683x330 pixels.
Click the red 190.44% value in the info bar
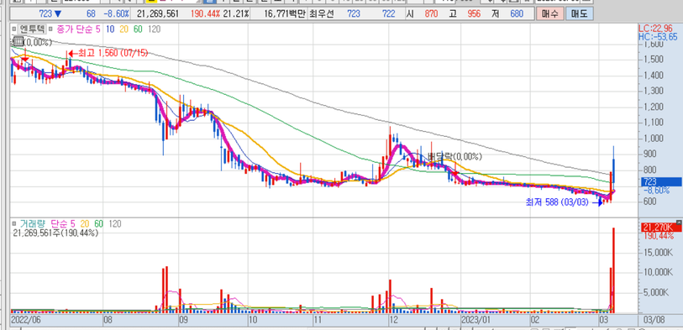[x=205, y=14]
